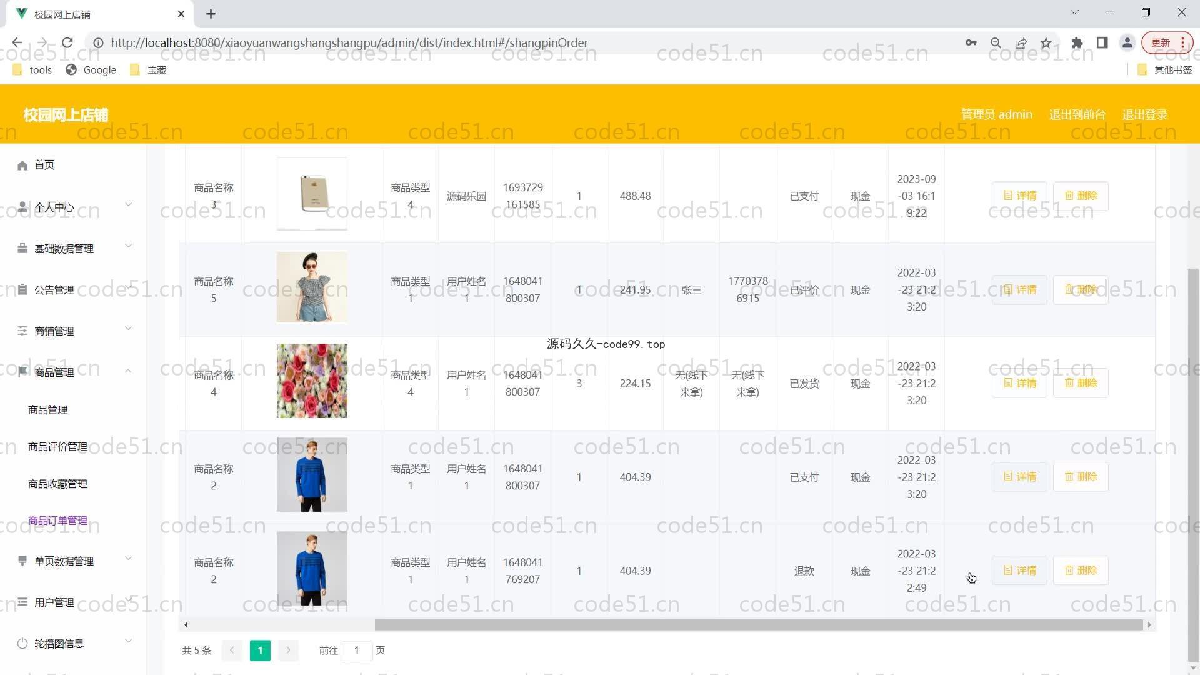Collapse the 商品管理 parent menu
The width and height of the screenshot is (1200, 675).
(73, 372)
